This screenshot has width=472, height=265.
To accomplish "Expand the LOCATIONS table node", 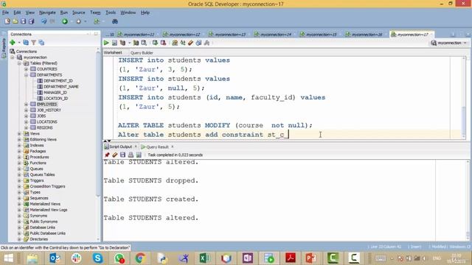I will coord(27,121).
